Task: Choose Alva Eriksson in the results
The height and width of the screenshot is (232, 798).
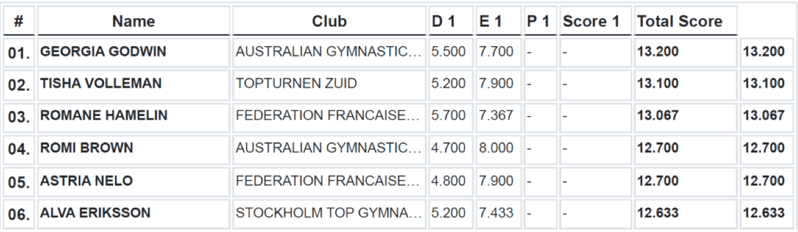Action: [94, 213]
